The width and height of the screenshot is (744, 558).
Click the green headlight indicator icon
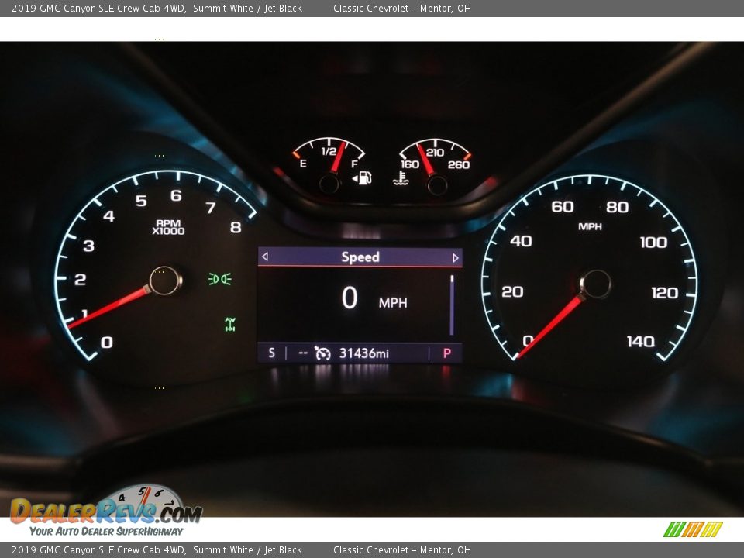pos(219,279)
